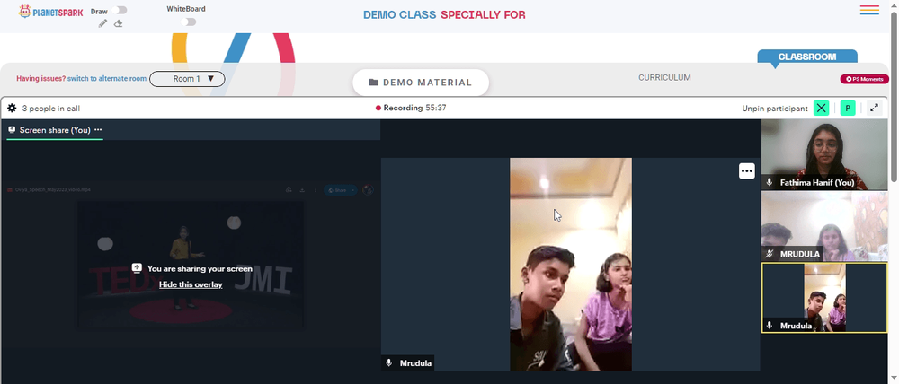This screenshot has width=899, height=384.
Task: Click the PlanetSpark logo
Action: (x=50, y=12)
